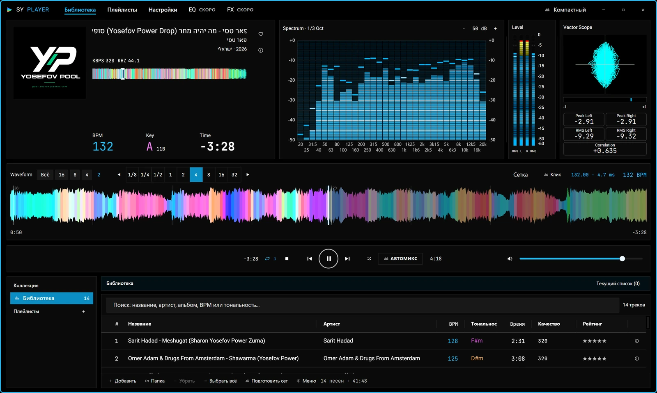Add a new playlist with plus

point(83,311)
